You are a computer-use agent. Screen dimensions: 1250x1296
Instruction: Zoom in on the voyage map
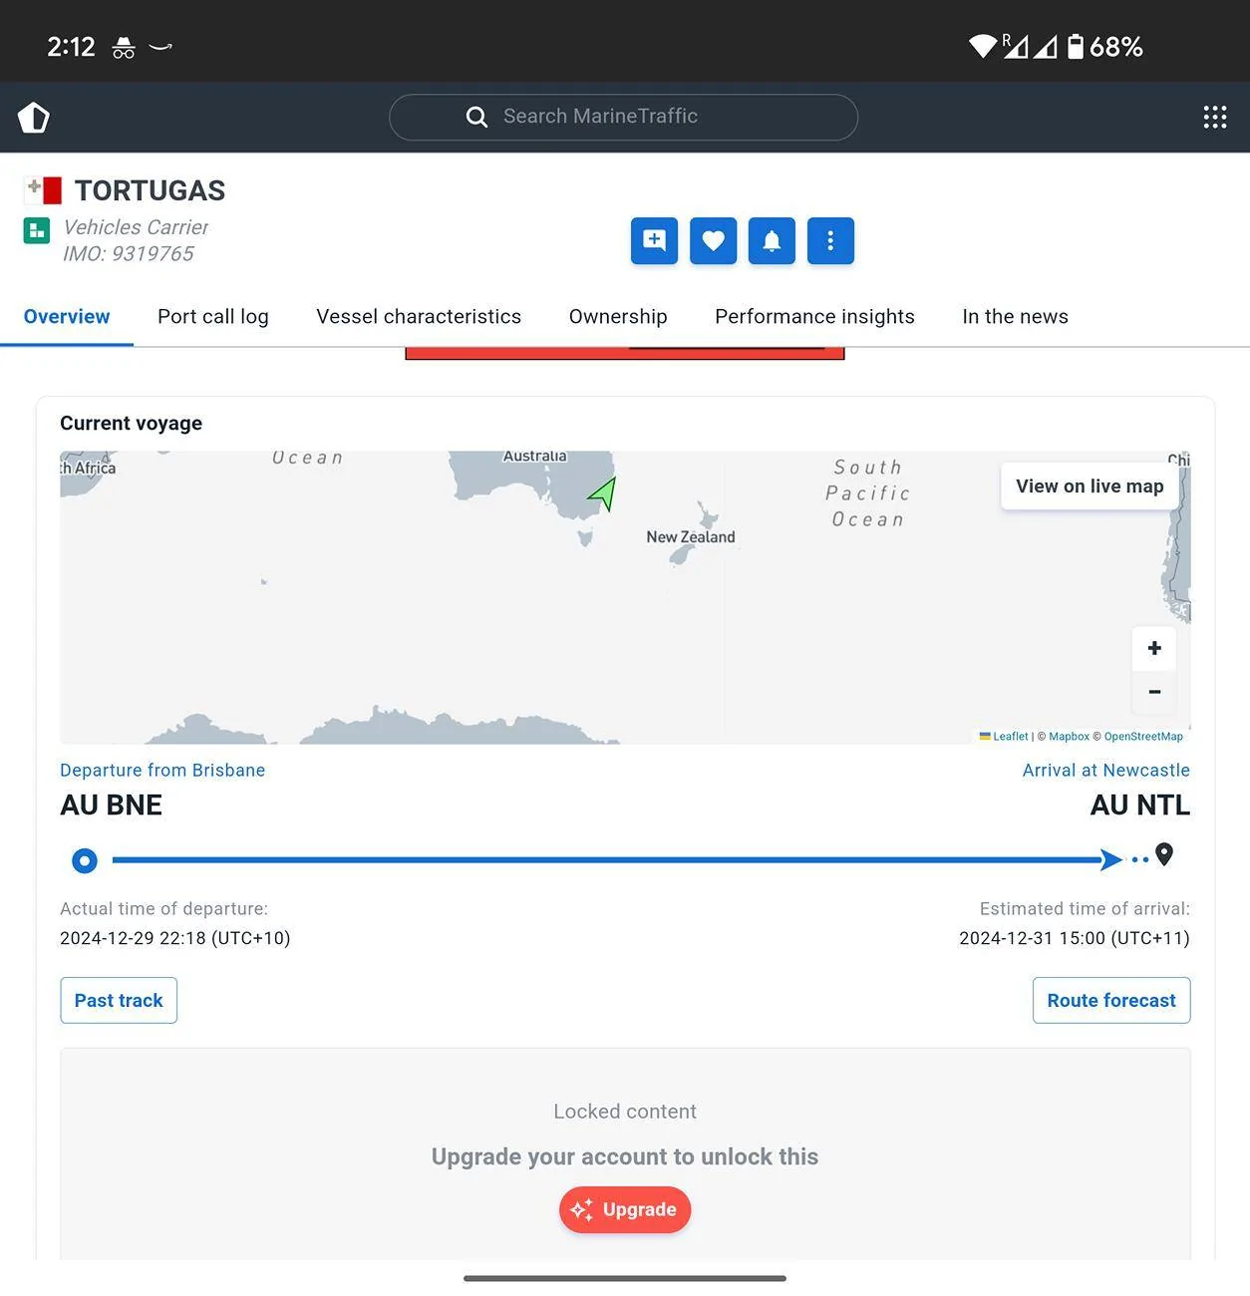(1154, 648)
